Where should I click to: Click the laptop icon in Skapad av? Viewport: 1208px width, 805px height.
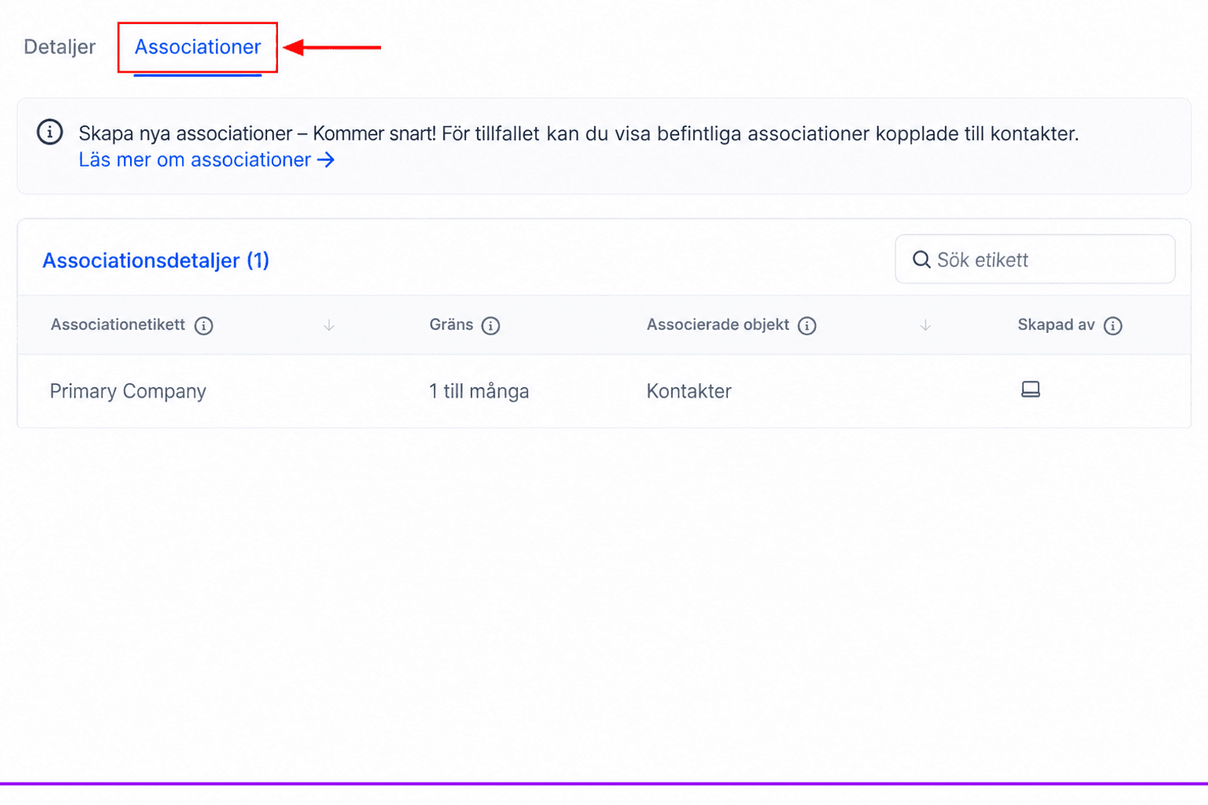coord(1031,389)
